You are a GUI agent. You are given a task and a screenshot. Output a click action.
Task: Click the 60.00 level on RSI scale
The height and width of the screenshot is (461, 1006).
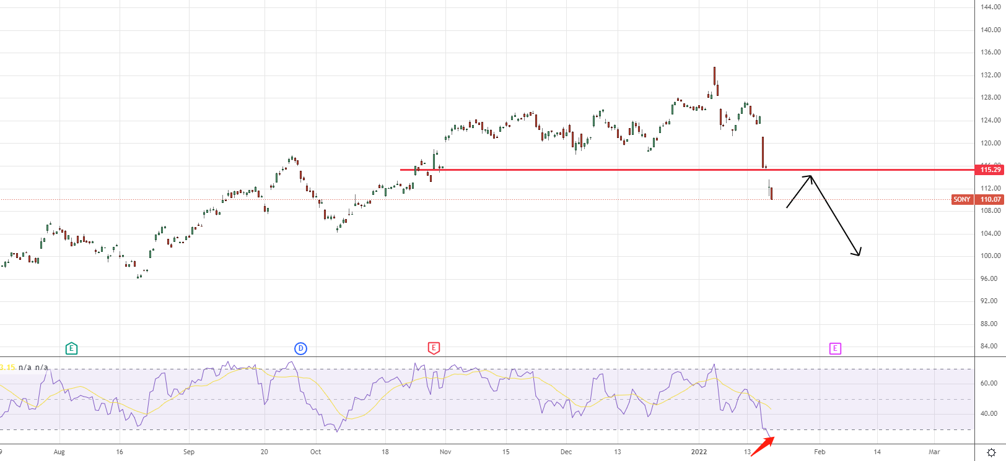989,384
